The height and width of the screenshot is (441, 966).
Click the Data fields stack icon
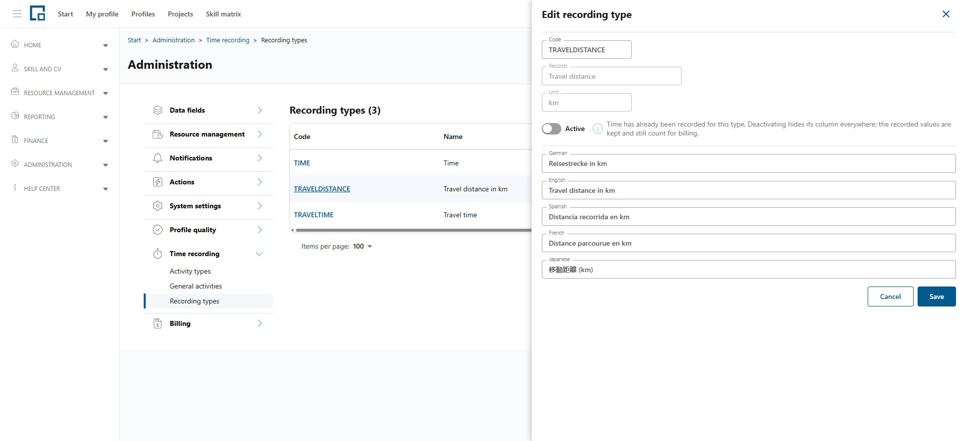coord(158,110)
